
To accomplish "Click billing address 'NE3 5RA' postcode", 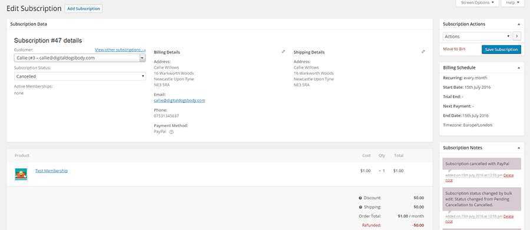I will point(161,85).
